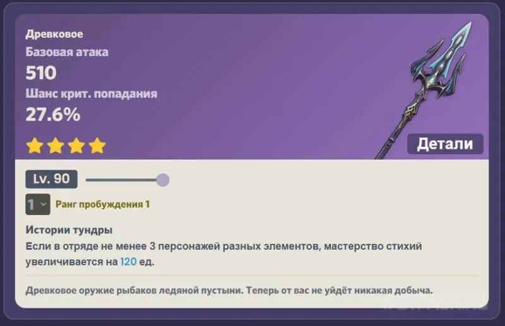Click the Lv. 90 level badge
Image resolution: width=505 pixels, height=326 pixels.
tap(51, 179)
